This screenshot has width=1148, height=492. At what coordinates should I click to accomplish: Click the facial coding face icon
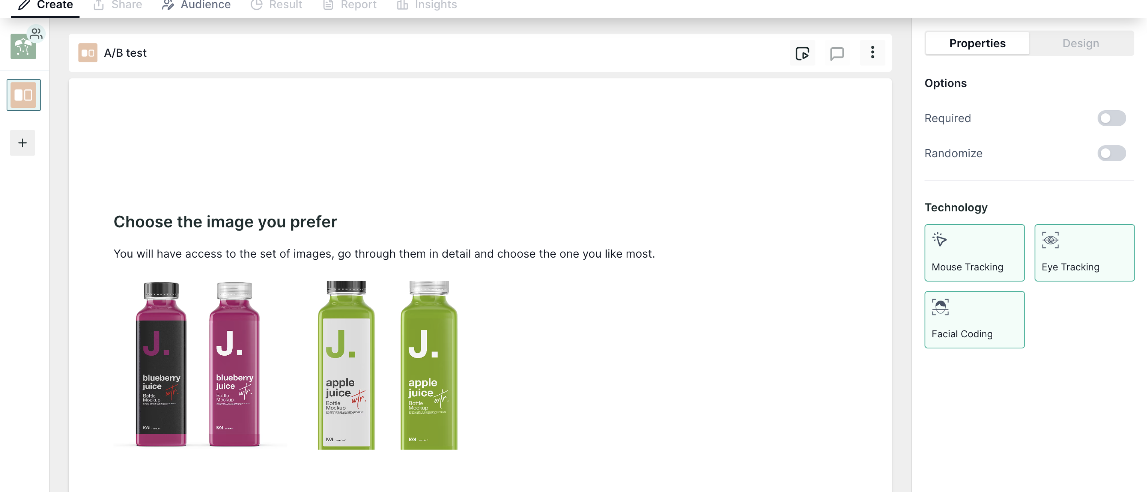pos(940,307)
